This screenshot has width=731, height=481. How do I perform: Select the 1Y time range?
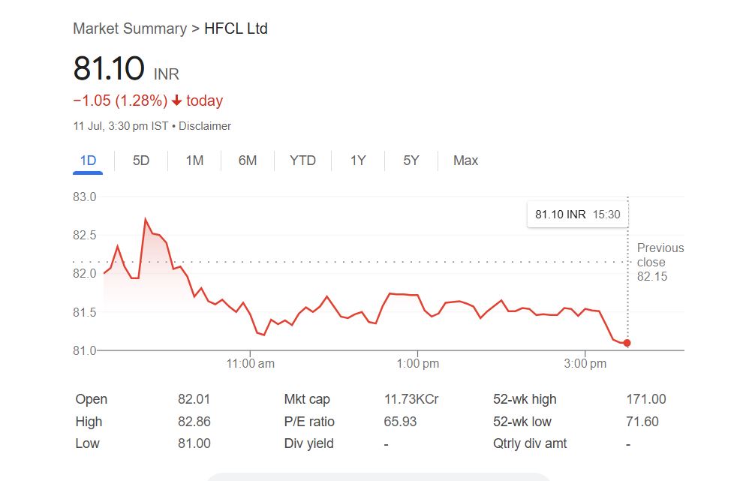[358, 161]
